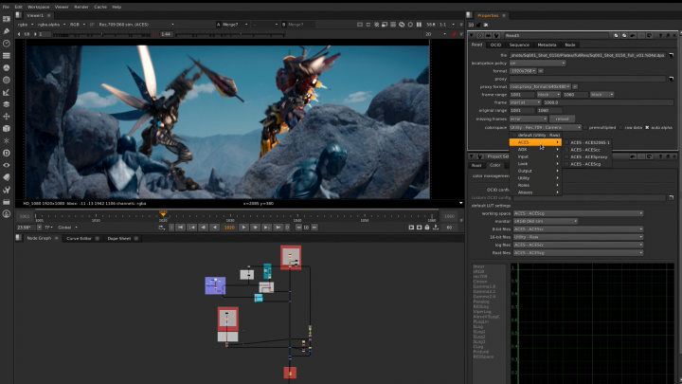Toggle the raw data checkbox

click(622, 127)
